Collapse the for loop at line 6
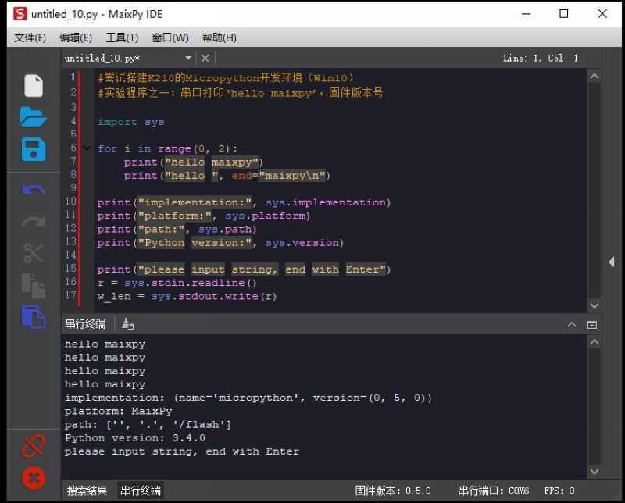625x503 pixels. tap(87, 148)
